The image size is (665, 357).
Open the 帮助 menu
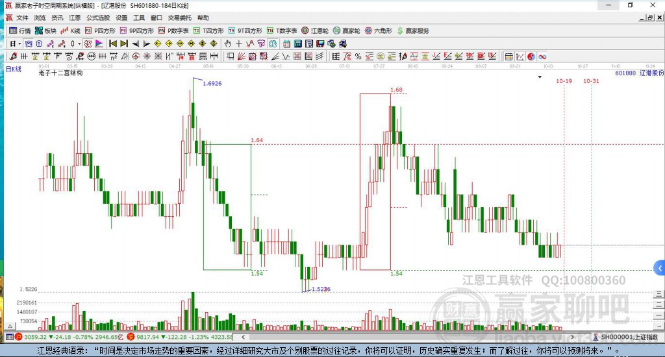(203, 18)
